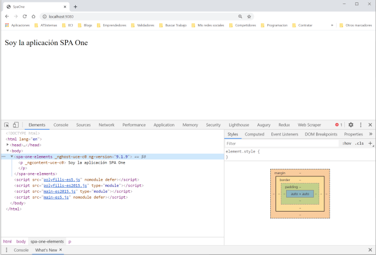Image resolution: width=376 pixels, height=255 pixels.
Task: Switch to the Network tab
Action: 106,125
